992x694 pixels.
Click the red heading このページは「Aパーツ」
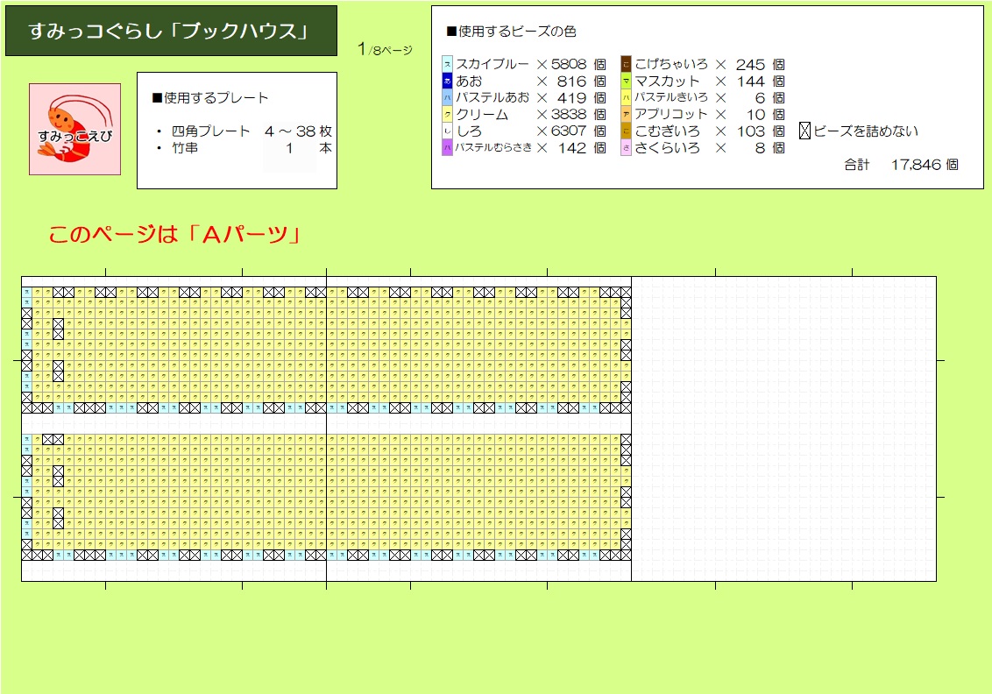pyautogui.click(x=174, y=235)
